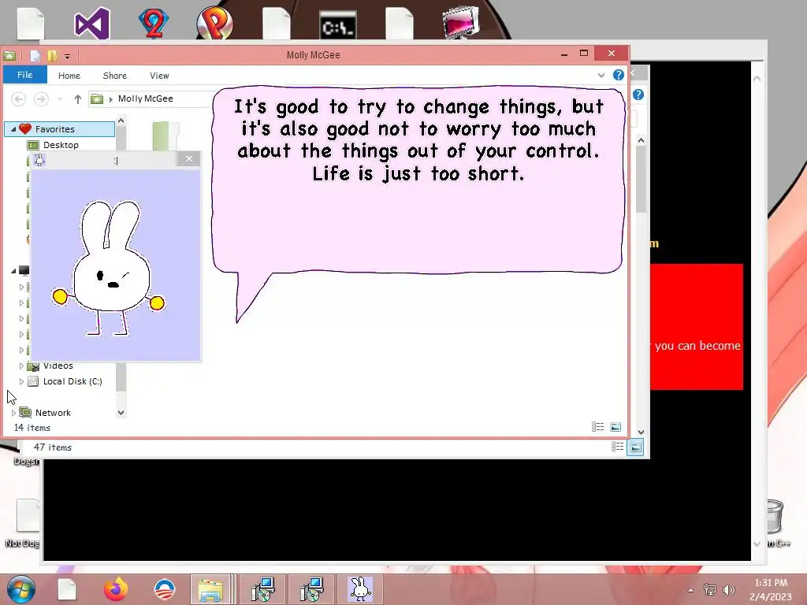Collapse the Favorites tree node
This screenshot has height=605, width=807.
pos(13,129)
